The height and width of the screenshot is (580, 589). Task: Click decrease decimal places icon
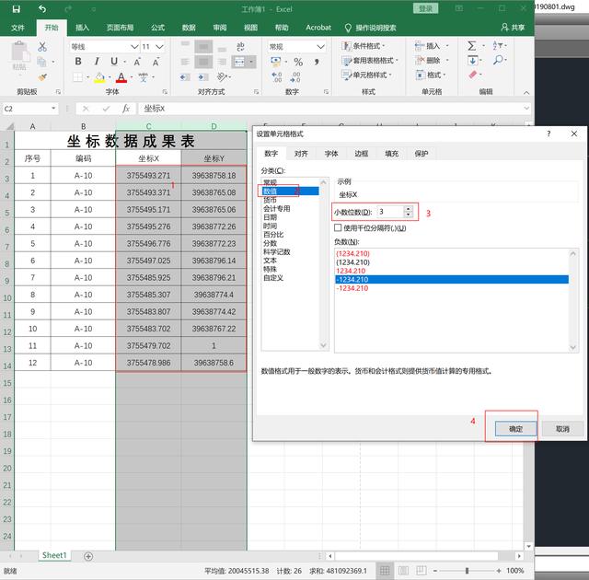point(295,77)
